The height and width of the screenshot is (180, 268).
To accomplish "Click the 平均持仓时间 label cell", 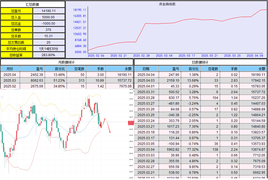I will (x=16, y=49).
